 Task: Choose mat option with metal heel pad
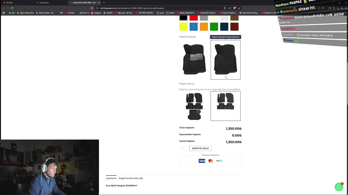194,60
